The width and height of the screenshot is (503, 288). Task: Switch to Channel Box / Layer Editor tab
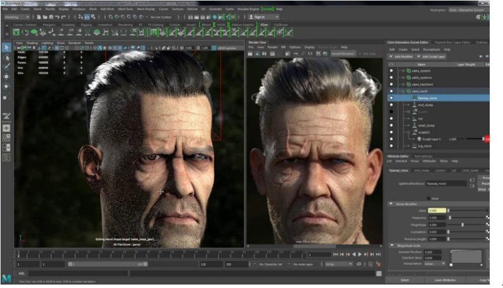pos(451,42)
